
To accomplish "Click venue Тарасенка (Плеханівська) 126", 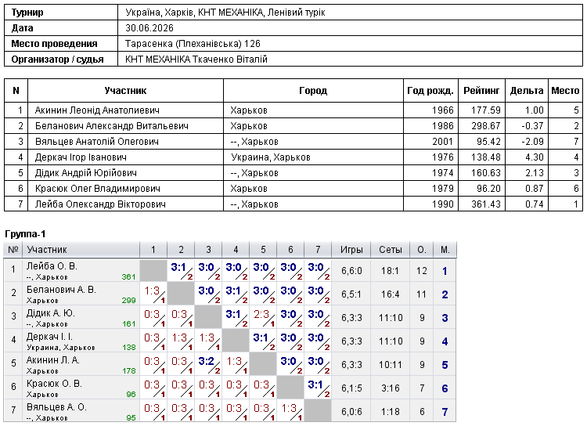I will point(193,44).
